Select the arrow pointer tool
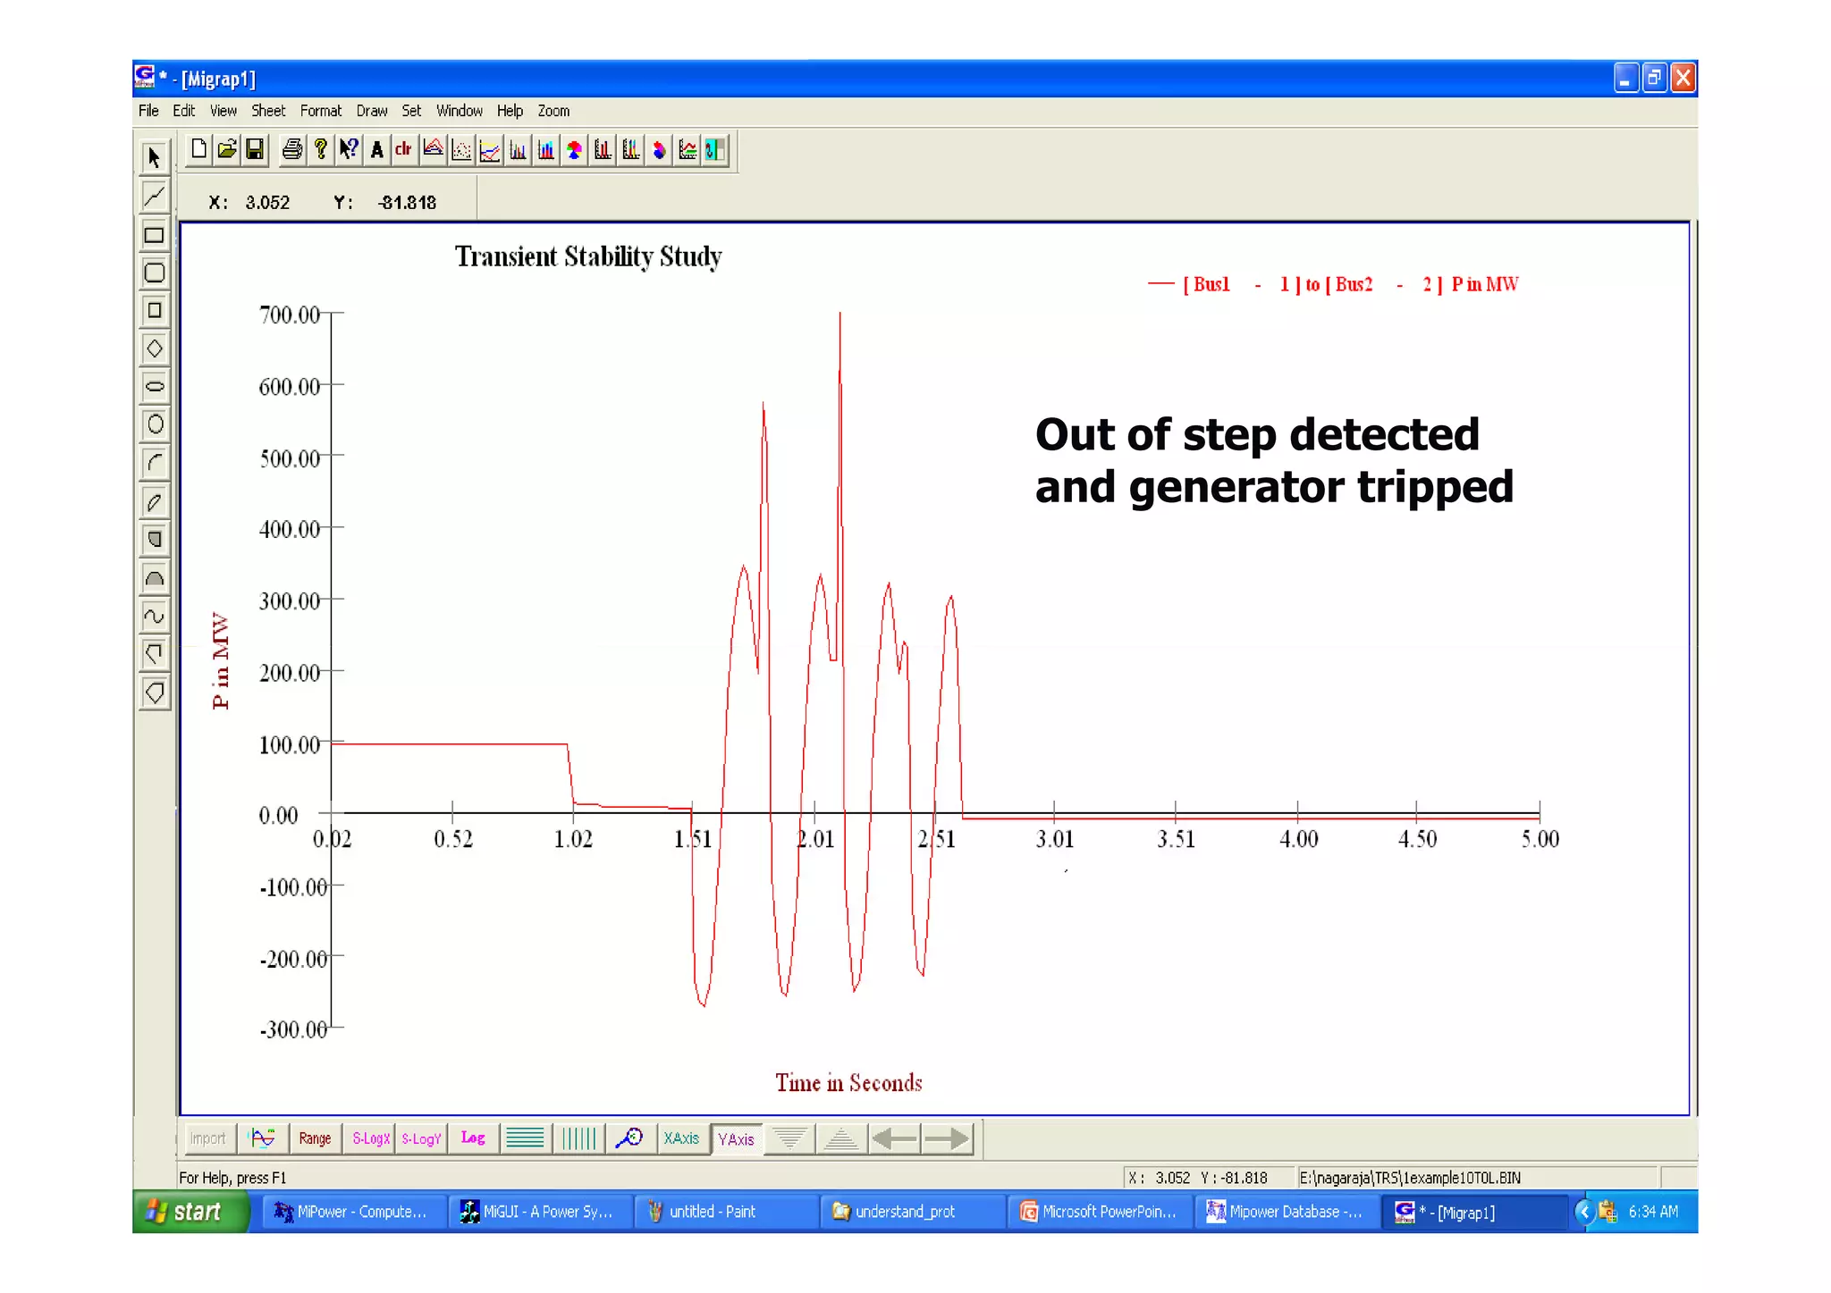 (154, 158)
